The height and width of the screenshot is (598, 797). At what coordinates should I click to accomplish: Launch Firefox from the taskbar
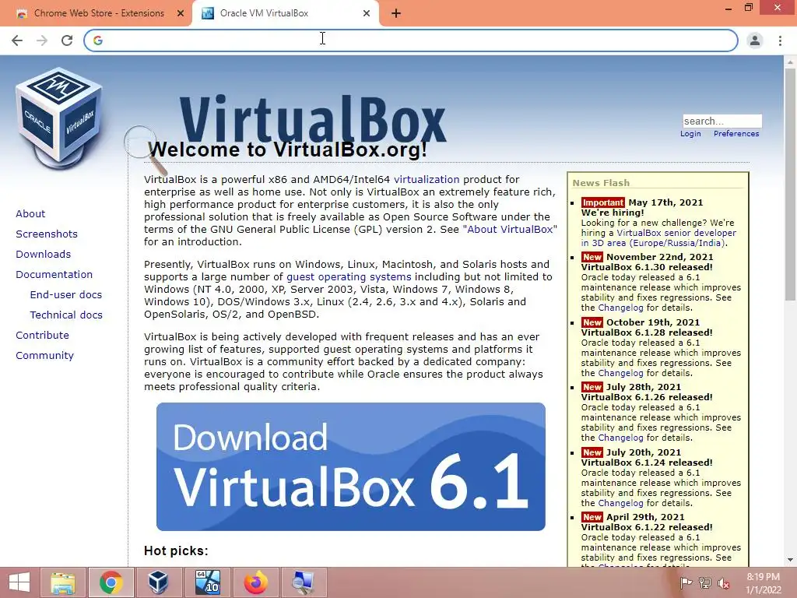pos(255,582)
